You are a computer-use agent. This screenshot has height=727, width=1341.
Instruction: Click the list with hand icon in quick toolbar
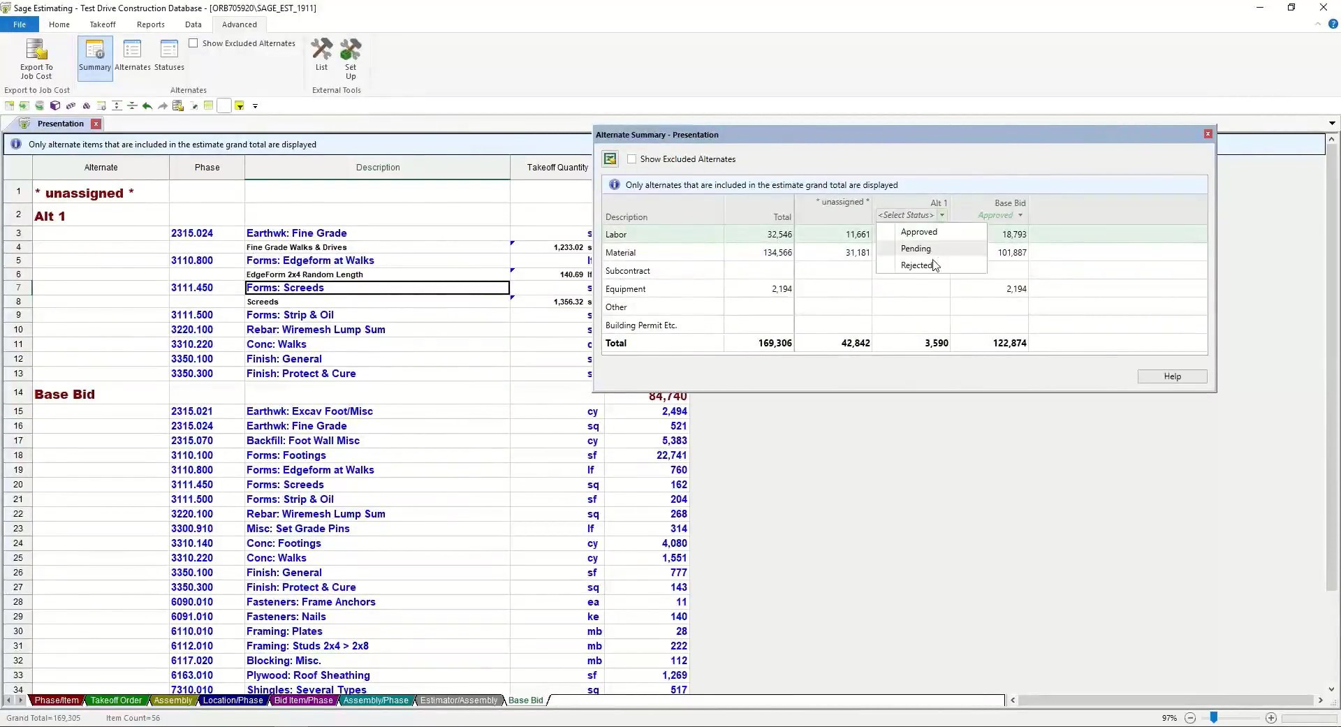coord(178,106)
